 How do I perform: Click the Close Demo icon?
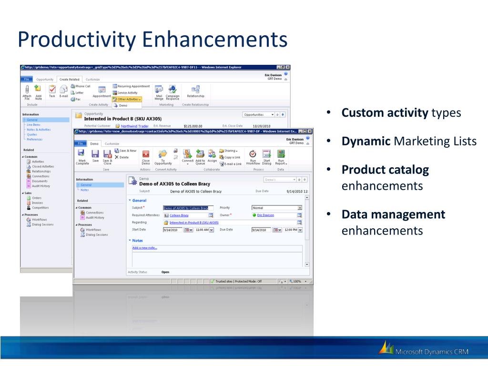point(146,157)
